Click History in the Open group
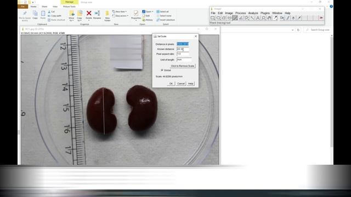 pyautogui.click(x=148, y=20)
